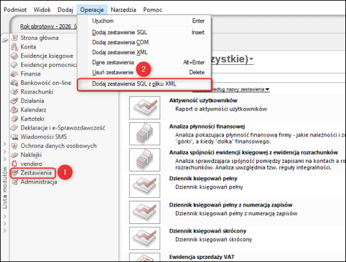The height and width of the screenshot is (262, 346).
Task: Click the Kalendarz clock icon
Action: [x=14, y=110]
